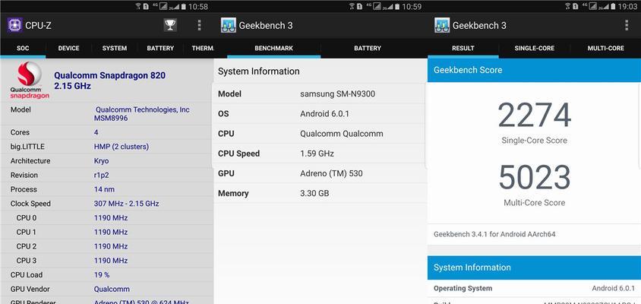Open the CPU-Z trophy icon
641x304 pixels.
170,25
